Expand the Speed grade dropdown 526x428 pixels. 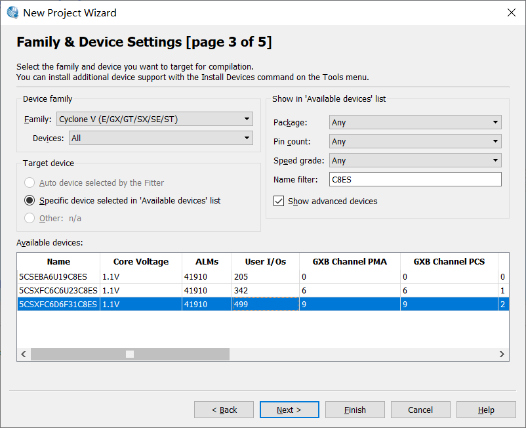tap(415, 160)
